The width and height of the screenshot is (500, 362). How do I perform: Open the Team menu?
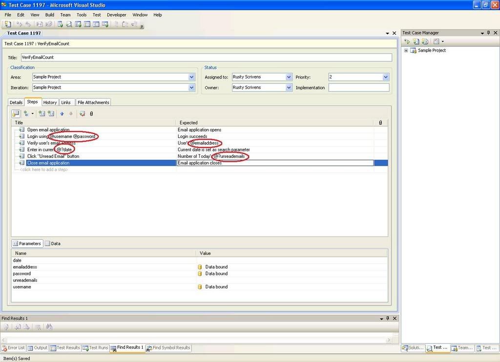click(x=65, y=15)
